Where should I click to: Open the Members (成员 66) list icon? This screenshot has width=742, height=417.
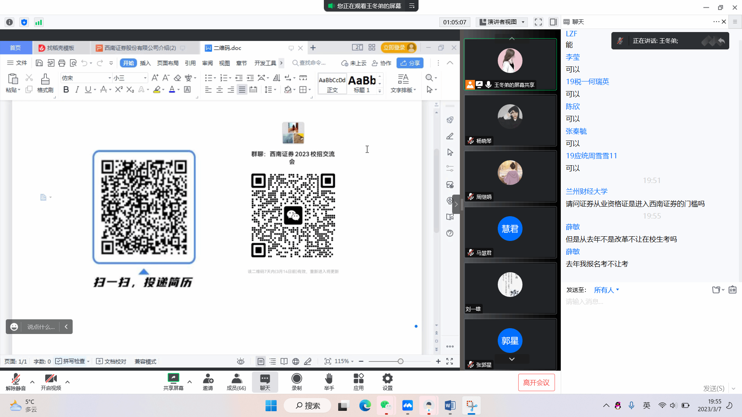(236, 382)
